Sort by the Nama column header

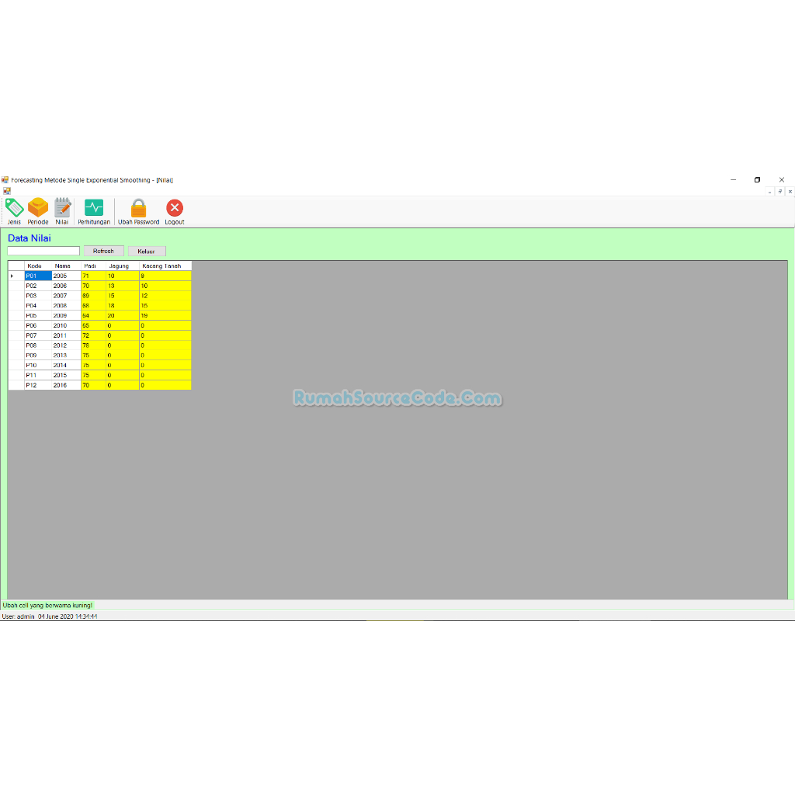point(67,266)
